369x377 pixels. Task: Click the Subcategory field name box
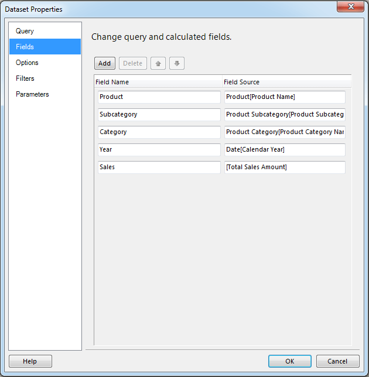[159, 115]
